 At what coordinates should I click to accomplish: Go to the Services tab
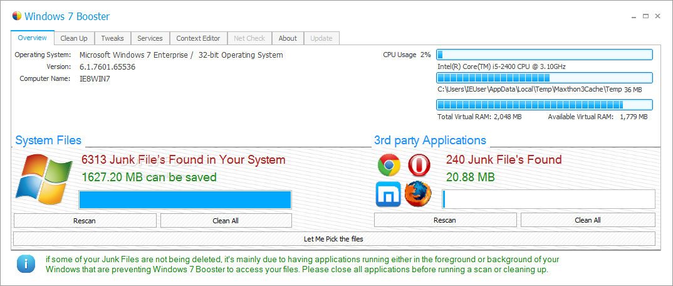click(150, 38)
